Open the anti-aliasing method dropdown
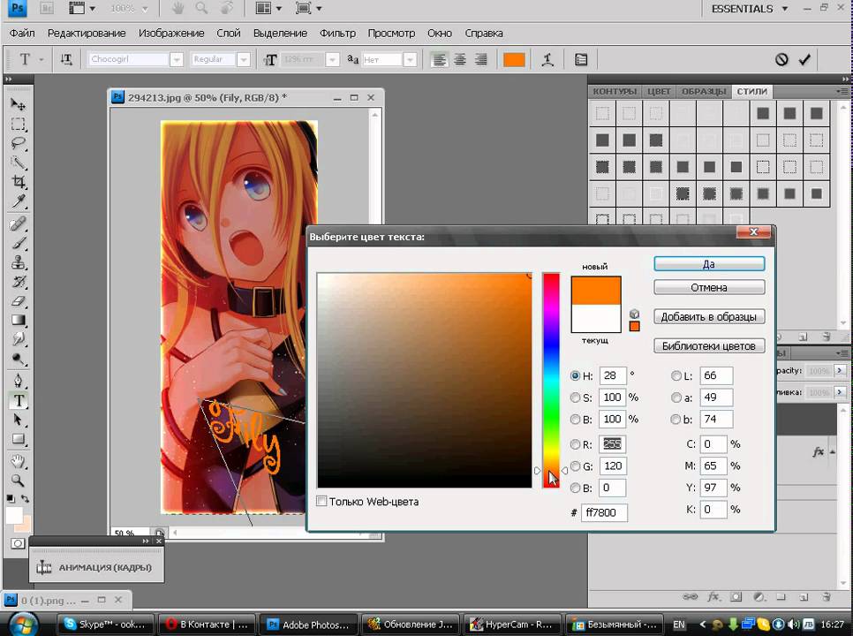This screenshot has width=853, height=636. click(x=411, y=59)
